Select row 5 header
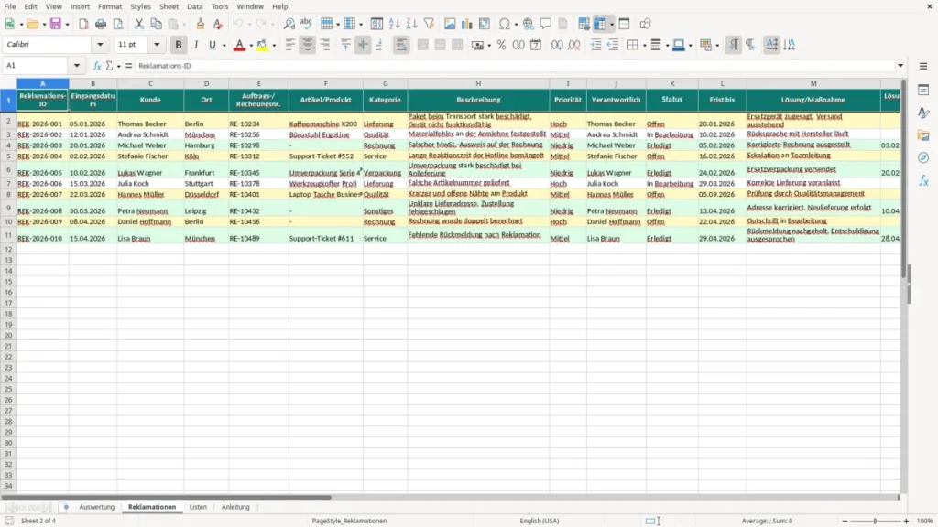This screenshot has height=527, width=938. [8, 156]
